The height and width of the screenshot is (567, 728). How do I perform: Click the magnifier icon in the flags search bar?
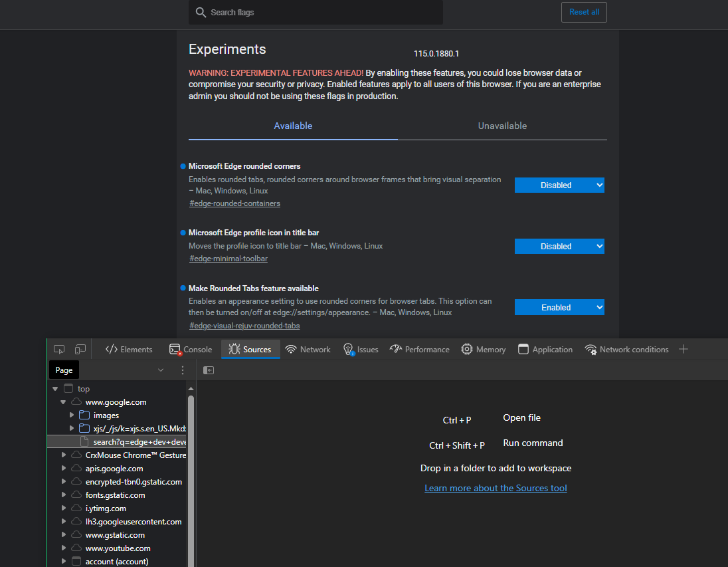click(201, 12)
